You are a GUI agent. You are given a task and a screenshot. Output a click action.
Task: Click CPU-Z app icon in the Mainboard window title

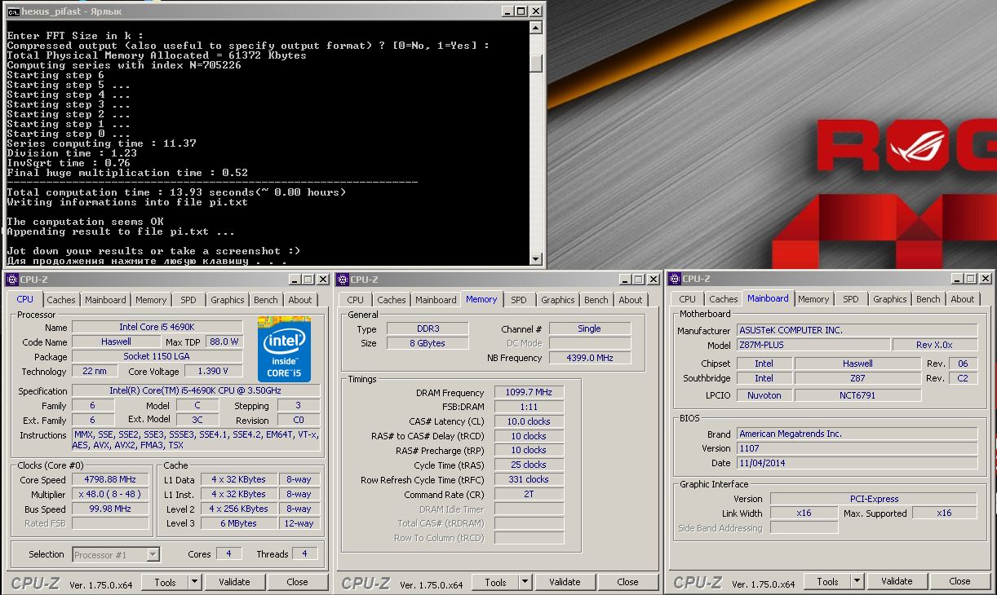tap(675, 280)
